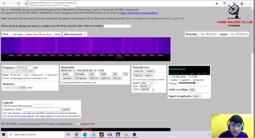255x138 pixels.
Task: Open the waterfall View dropdown
Action: tap(147, 89)
